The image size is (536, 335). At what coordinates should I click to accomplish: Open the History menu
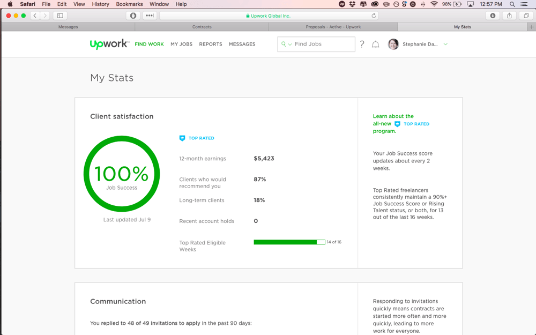coord(101,4)
